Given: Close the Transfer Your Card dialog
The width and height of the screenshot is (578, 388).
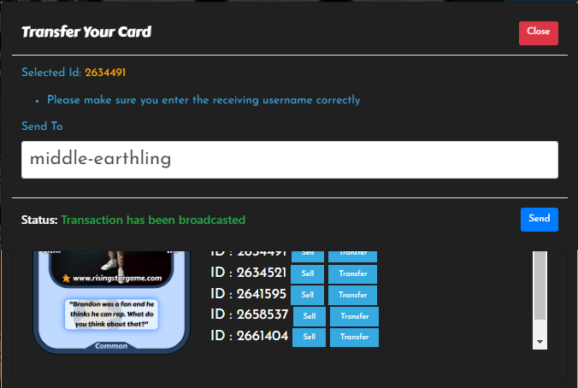Looking at the screenshot, I should (x=538, y=33).
